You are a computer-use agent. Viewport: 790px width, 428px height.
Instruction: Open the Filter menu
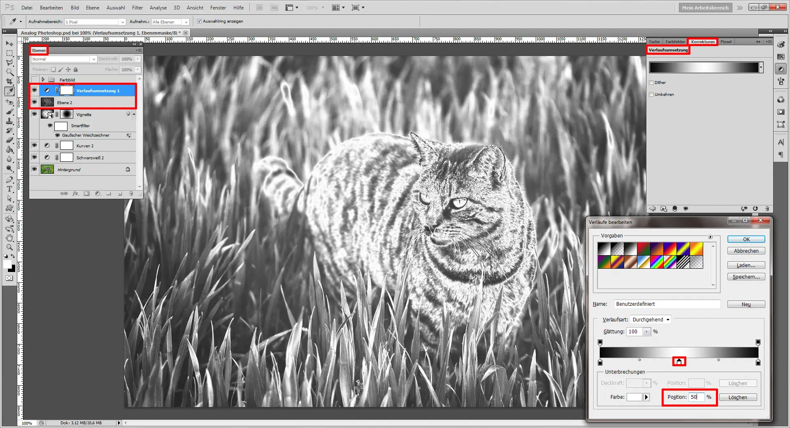click(137, 7)
